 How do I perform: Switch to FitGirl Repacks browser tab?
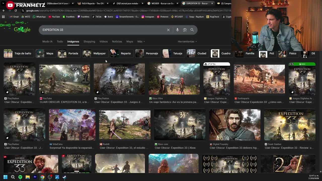pos(93,4)
